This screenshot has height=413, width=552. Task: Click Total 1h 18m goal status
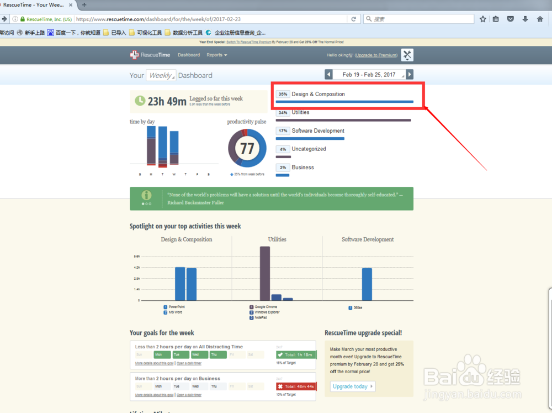pos(296,355)
